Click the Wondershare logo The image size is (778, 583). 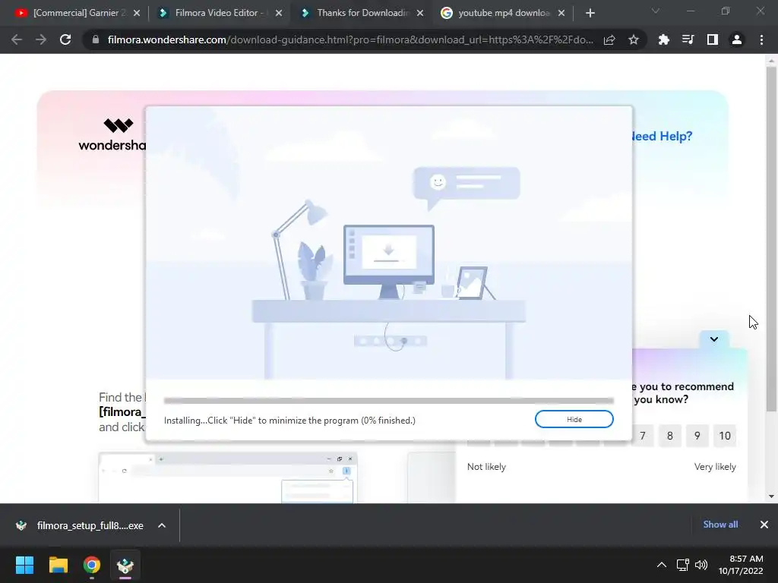(112, 134)
